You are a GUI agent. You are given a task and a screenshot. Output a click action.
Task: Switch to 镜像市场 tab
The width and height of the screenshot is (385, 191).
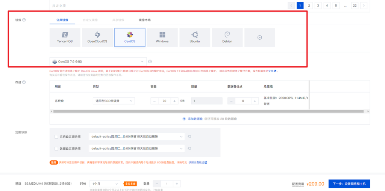(x=145, y=20)
